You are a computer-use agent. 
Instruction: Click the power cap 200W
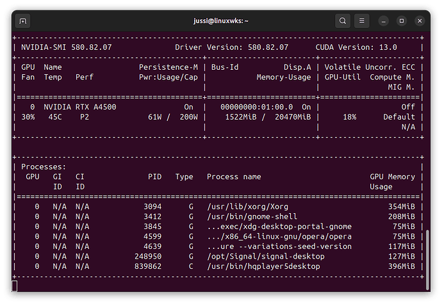click(189, 117)
